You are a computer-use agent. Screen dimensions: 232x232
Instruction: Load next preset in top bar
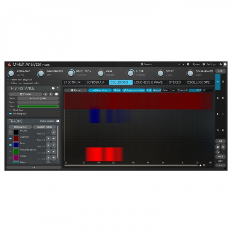(183, 64)
